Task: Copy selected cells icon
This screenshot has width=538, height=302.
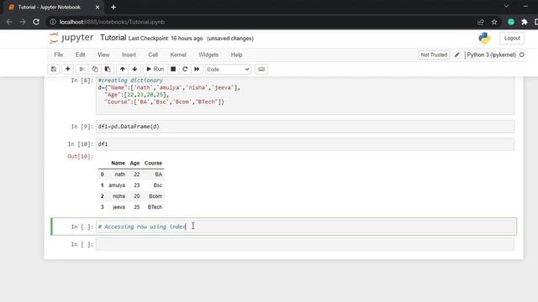Action: click(x=95, y=69)
